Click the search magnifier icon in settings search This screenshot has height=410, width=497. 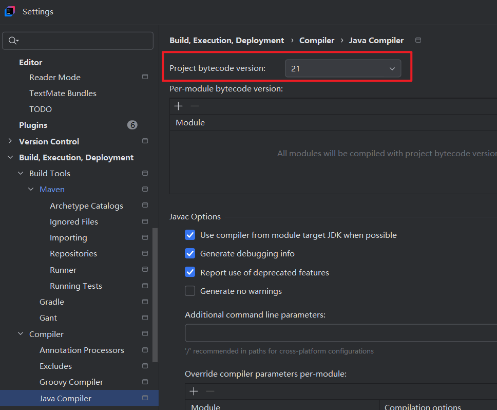coord(13,41)
